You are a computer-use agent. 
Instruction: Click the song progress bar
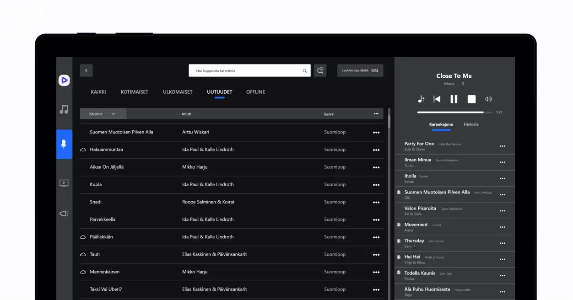coord(454,112)
